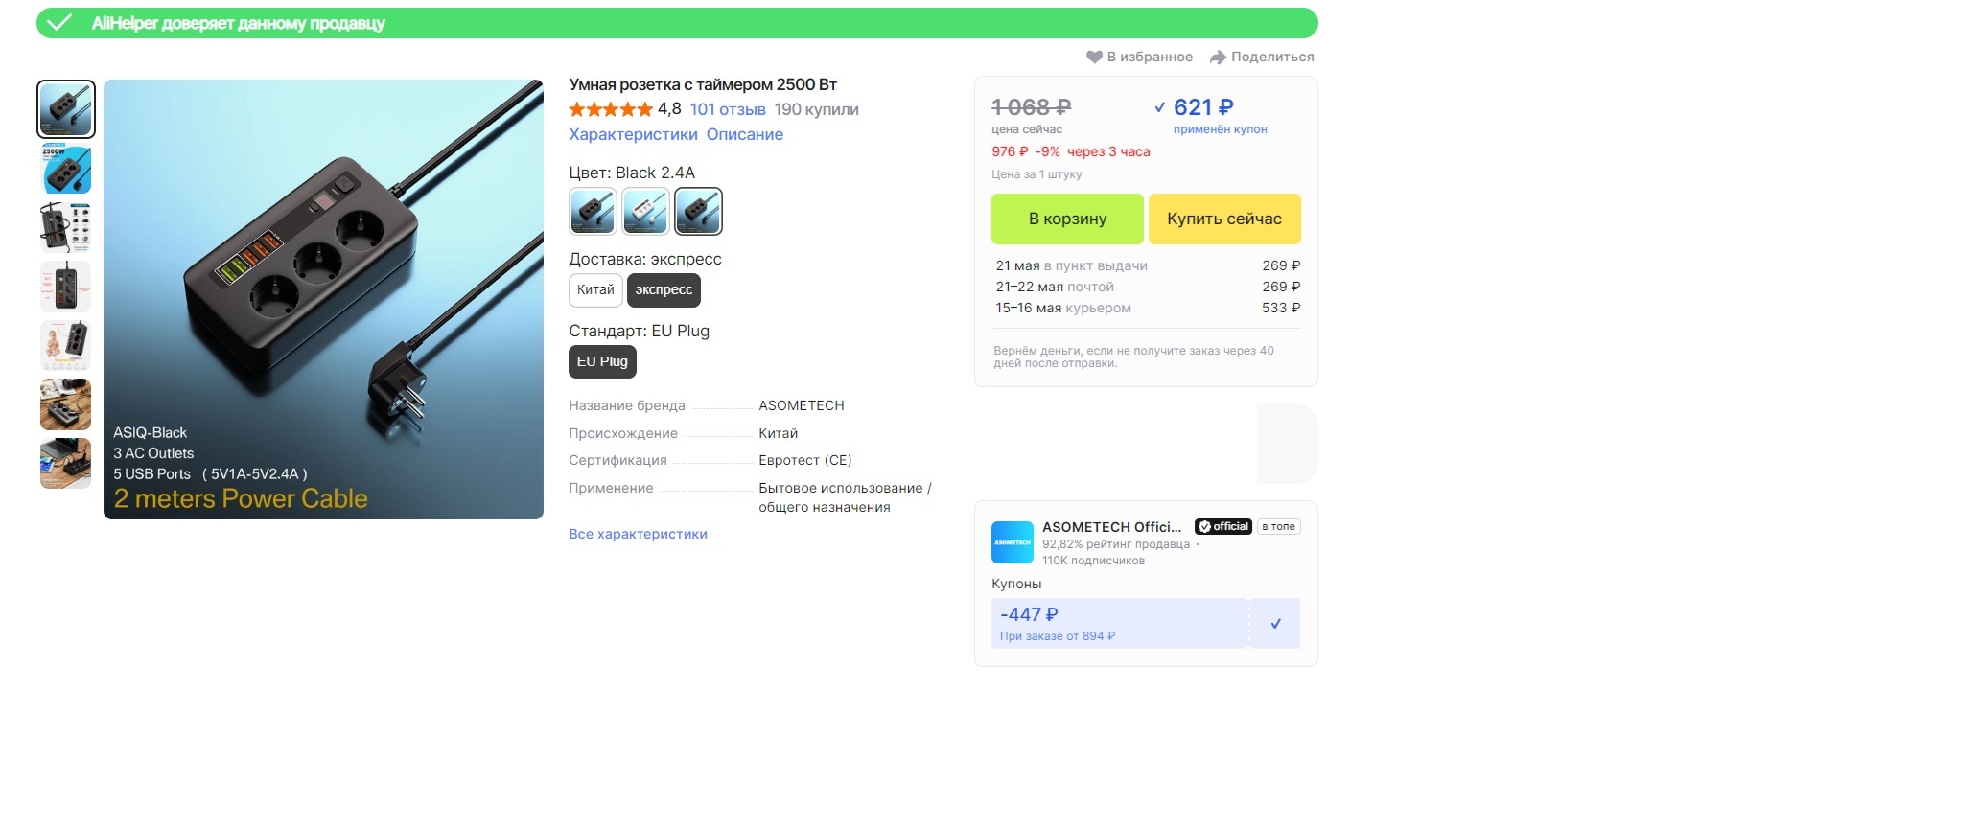Jump to Характеристики section
Viewport: 1979px width, 828px height.
(x=633, y=135)
